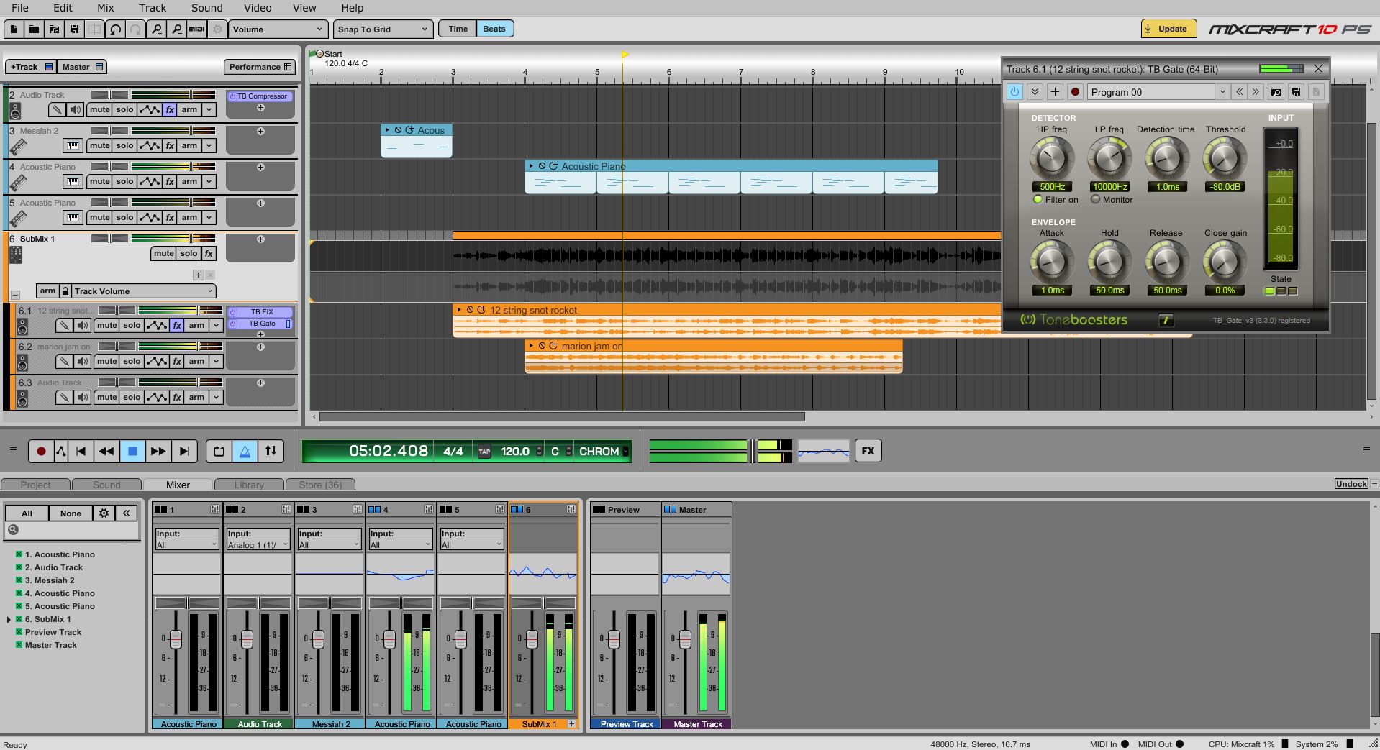1380x750 pixels.
Task: Arm track 4 Acoustic Piano for recording
Action: [x=189, y=182]
